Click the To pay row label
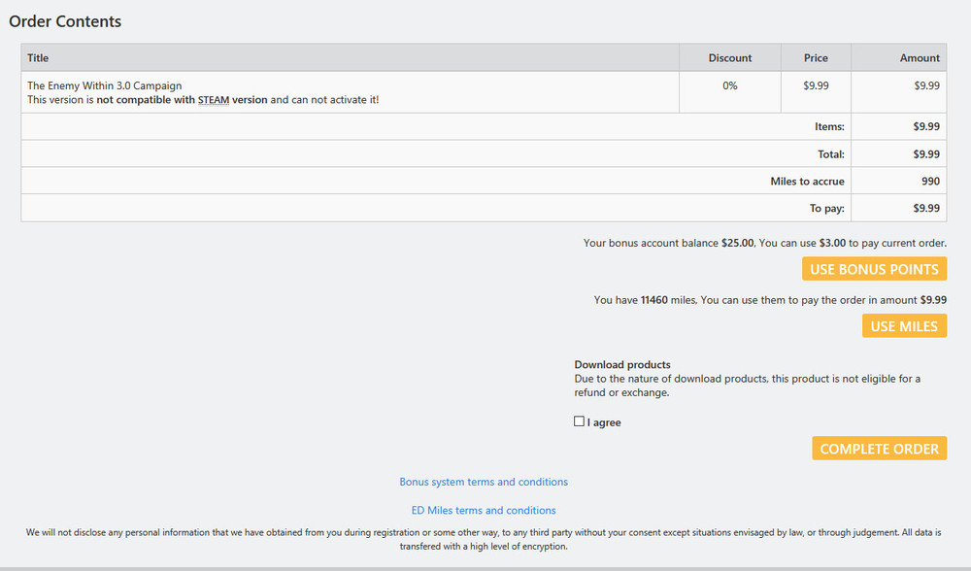Screen dimensions: 971x571 coord(826,208)
